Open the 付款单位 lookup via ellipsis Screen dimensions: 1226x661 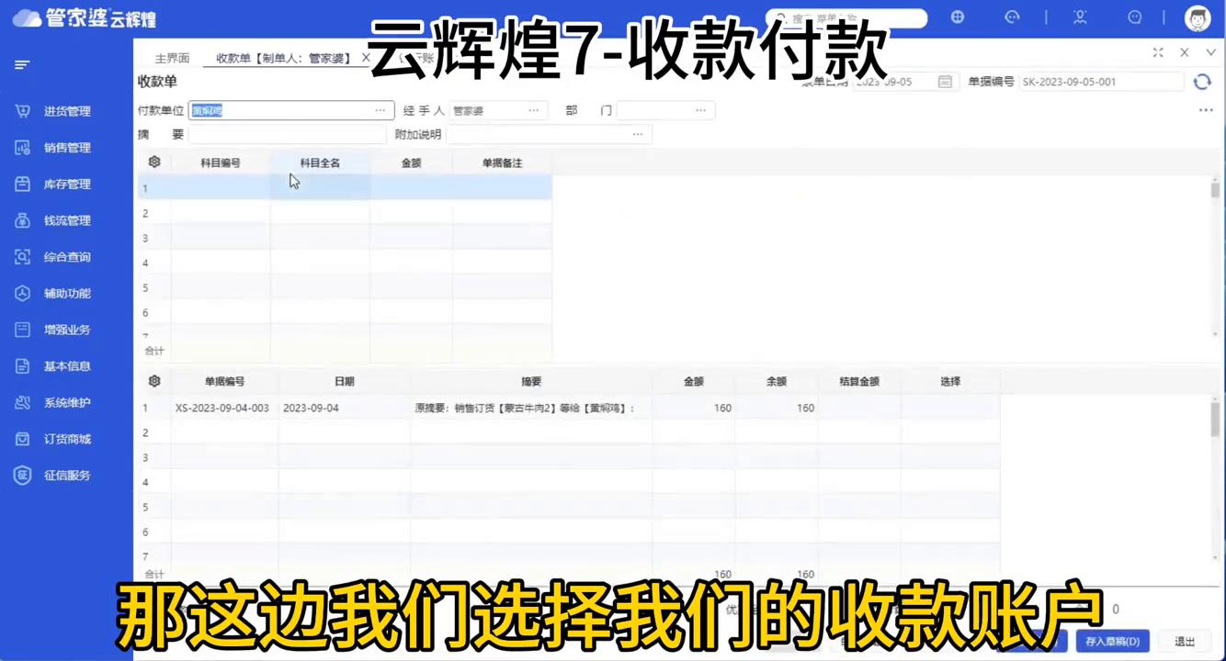click(380, 110)
